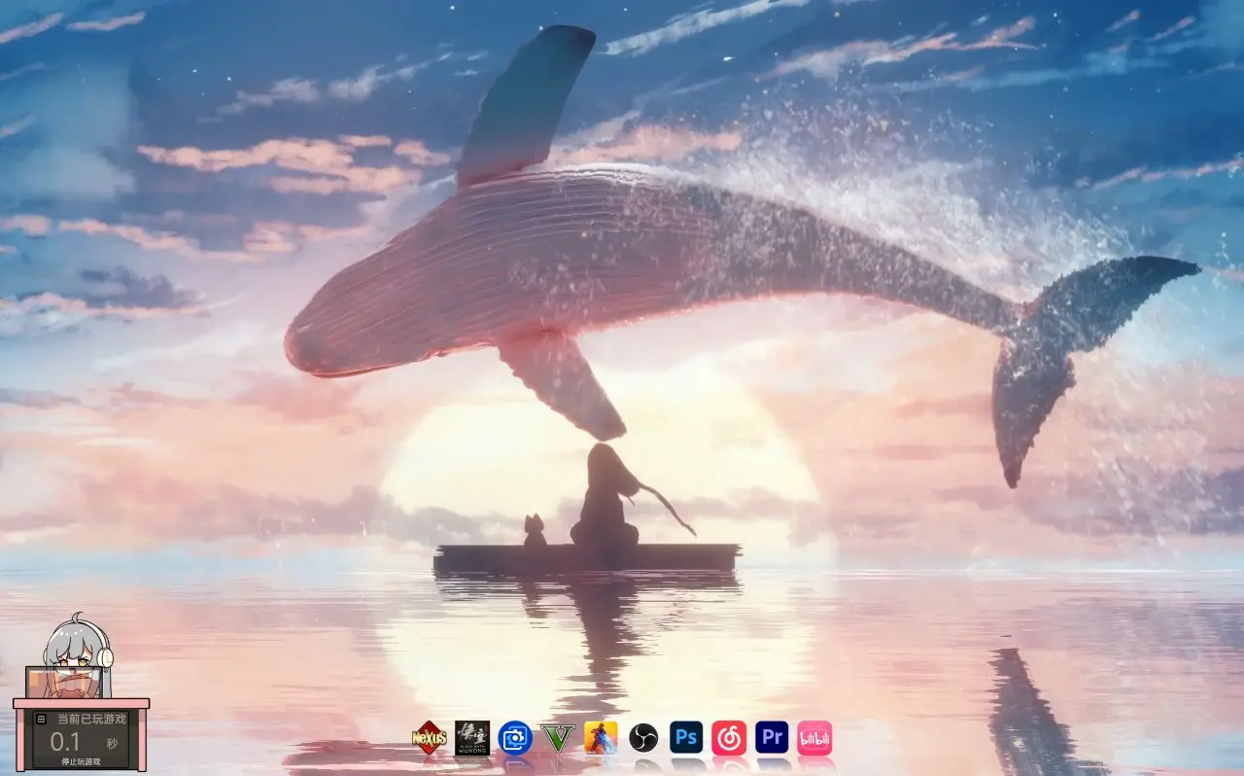Click the 0.1 elapsed time value

(x=65, y=742)
